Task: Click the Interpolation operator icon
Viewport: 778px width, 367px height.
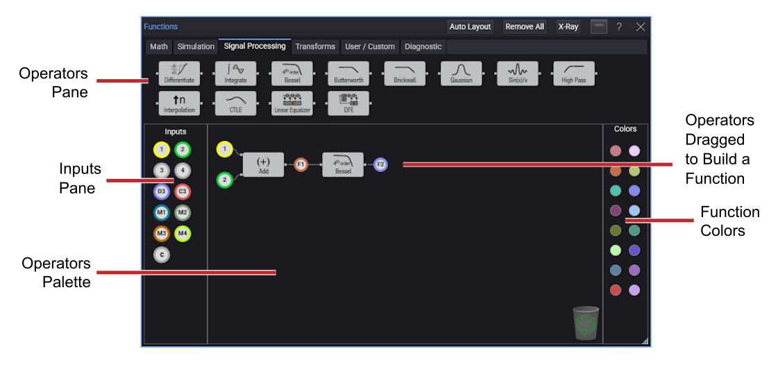Action: tap(179, 103)
